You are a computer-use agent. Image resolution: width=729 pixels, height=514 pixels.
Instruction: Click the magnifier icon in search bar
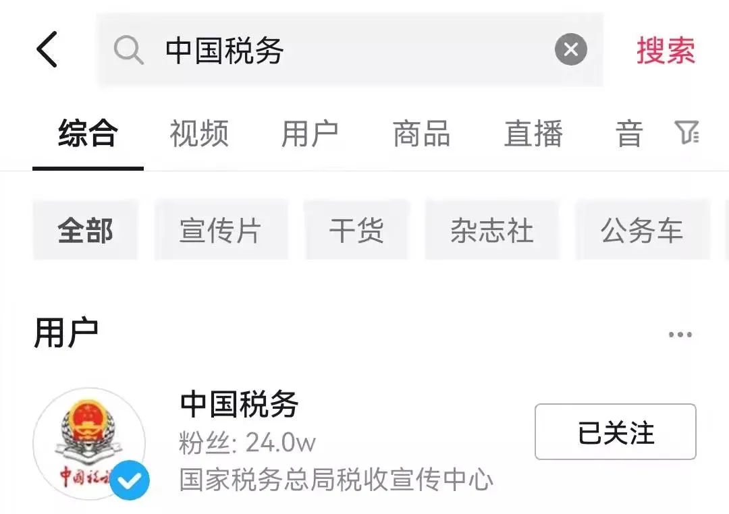pyautogui.click(x=129, y=50)
